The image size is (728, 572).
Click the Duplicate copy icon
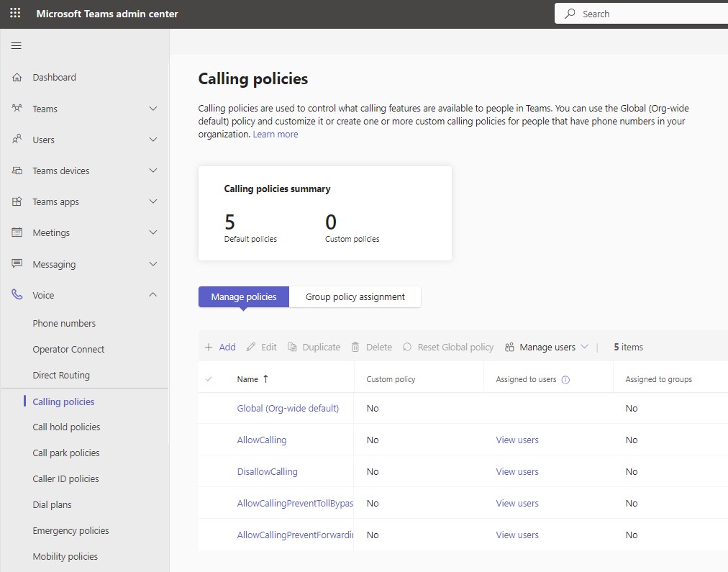pyautogui.click(x=292, y=348)
